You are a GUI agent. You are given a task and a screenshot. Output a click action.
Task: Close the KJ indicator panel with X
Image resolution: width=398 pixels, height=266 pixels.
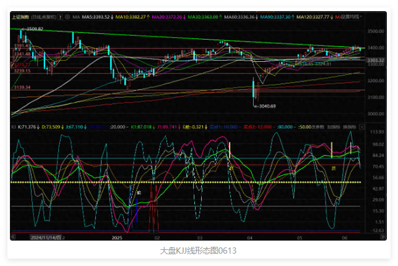361,127
